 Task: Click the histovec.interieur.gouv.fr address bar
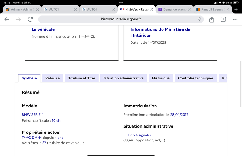click(x=121, y=19)
